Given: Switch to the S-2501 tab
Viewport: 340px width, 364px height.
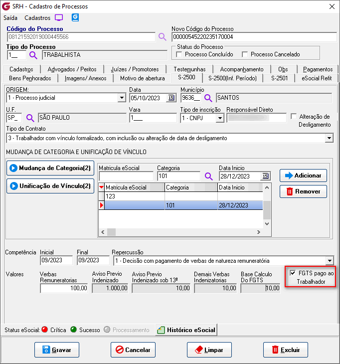Looking at the screenshot, I should point(279,78).
